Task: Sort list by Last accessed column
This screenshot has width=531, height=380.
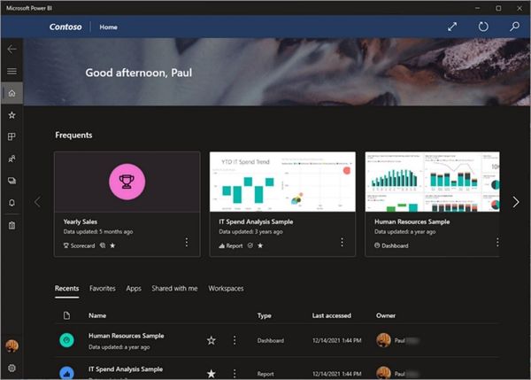Action: (332, 315)
